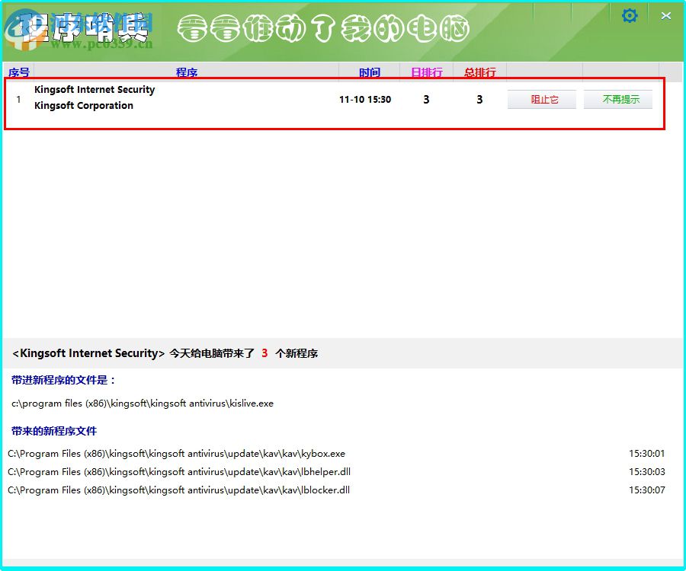686x571 pixels.
Task: Select the 带进新程序的文件是 heading
Action: coord(63,380)
